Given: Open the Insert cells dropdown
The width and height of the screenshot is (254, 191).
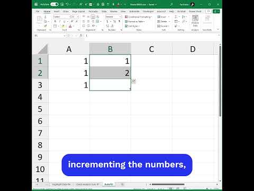Looking at the screenshot, I should [x=164, y=17].
